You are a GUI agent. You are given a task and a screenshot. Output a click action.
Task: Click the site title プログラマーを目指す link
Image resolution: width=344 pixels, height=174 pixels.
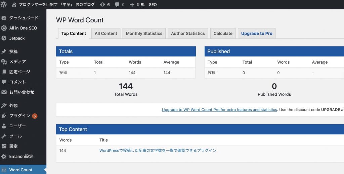coord(57,5)
